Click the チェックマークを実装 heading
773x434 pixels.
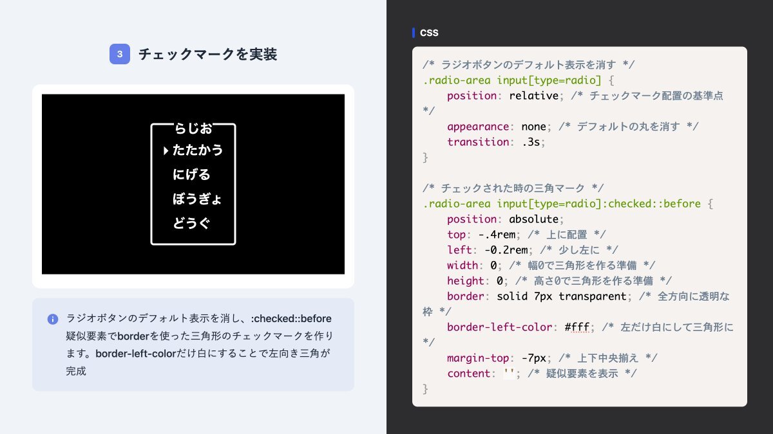(x=207, y=54)
